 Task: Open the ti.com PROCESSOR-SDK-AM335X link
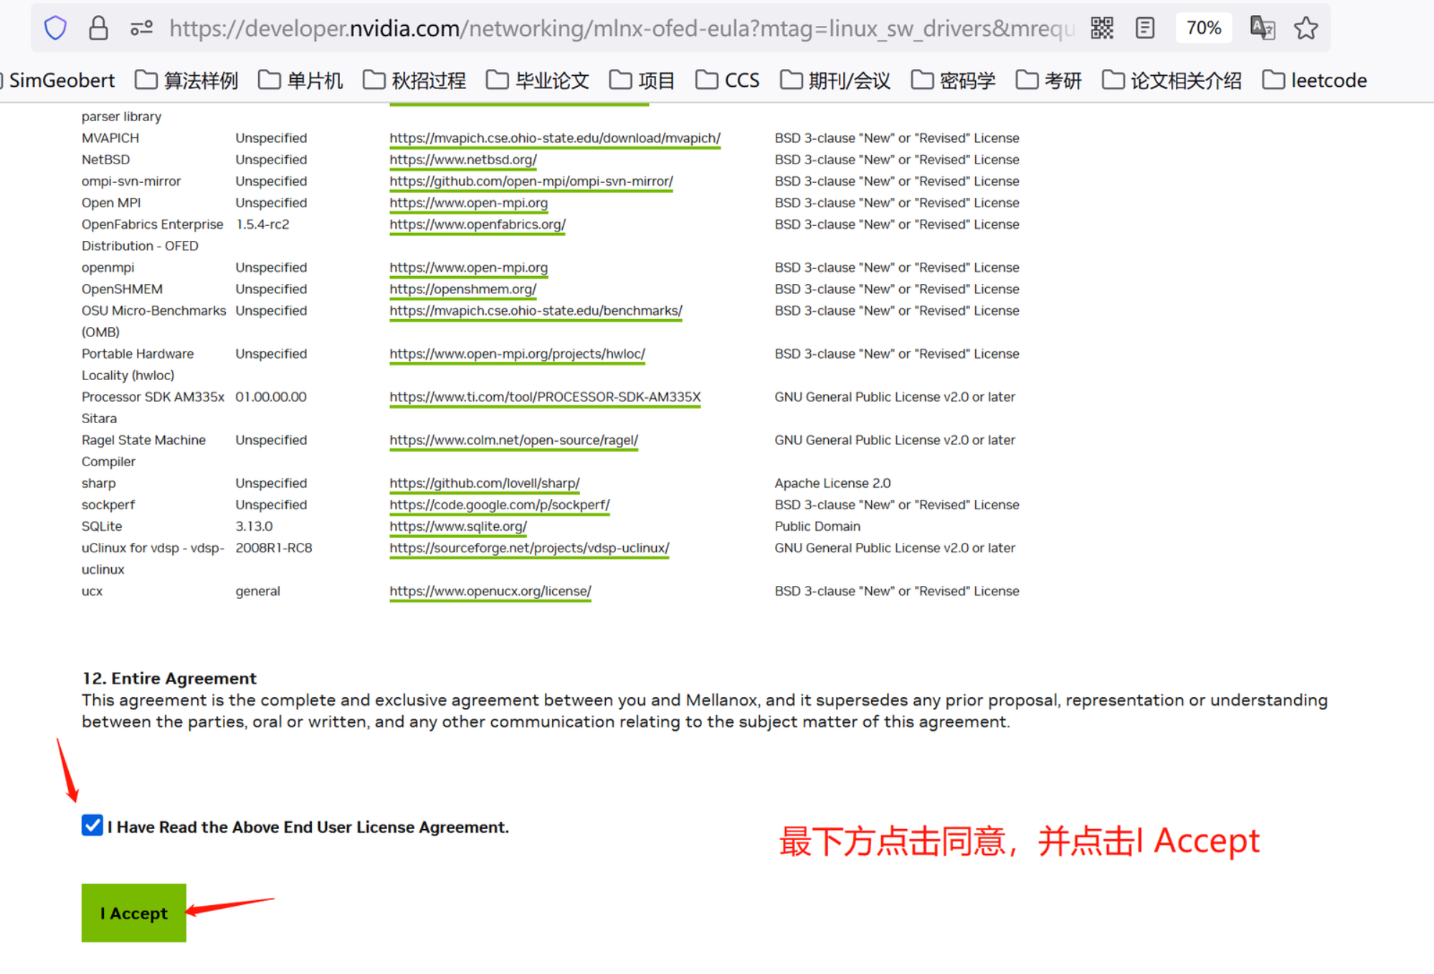545,397
